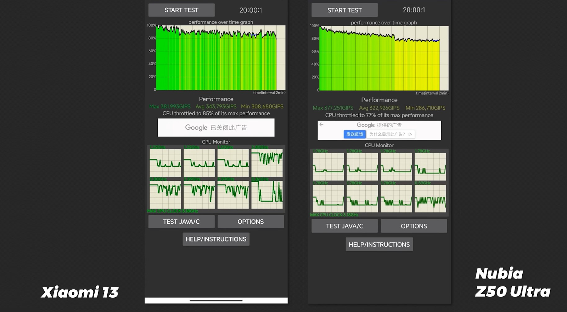The width and height of the screenshot is (567, 312).
Task: Click the Xiaomi 13 closed Google ad banner
Action: 216,128
